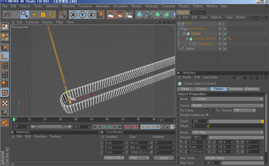The height and width of the screenshot is (166, 269).
Task: Open the viewport Display menu
Action: [47, 22]
